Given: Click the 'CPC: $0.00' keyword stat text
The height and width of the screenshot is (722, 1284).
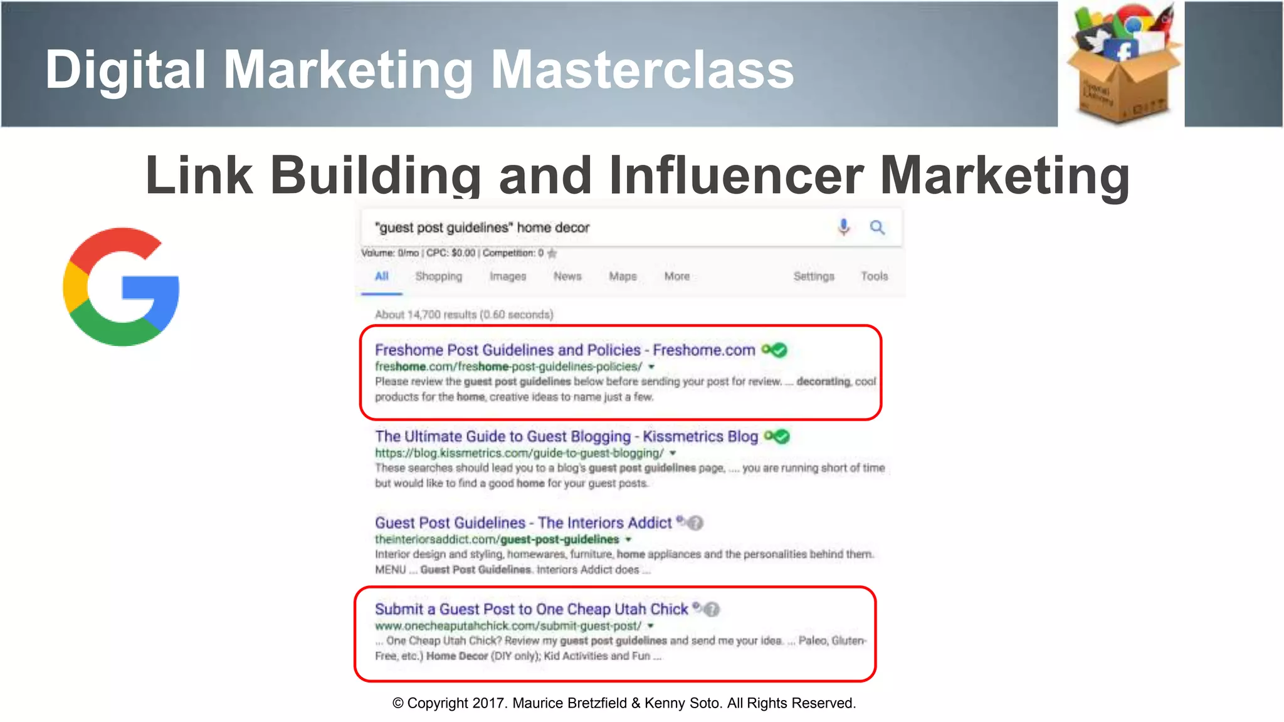Looking at the screenshot, I should 451,253.
